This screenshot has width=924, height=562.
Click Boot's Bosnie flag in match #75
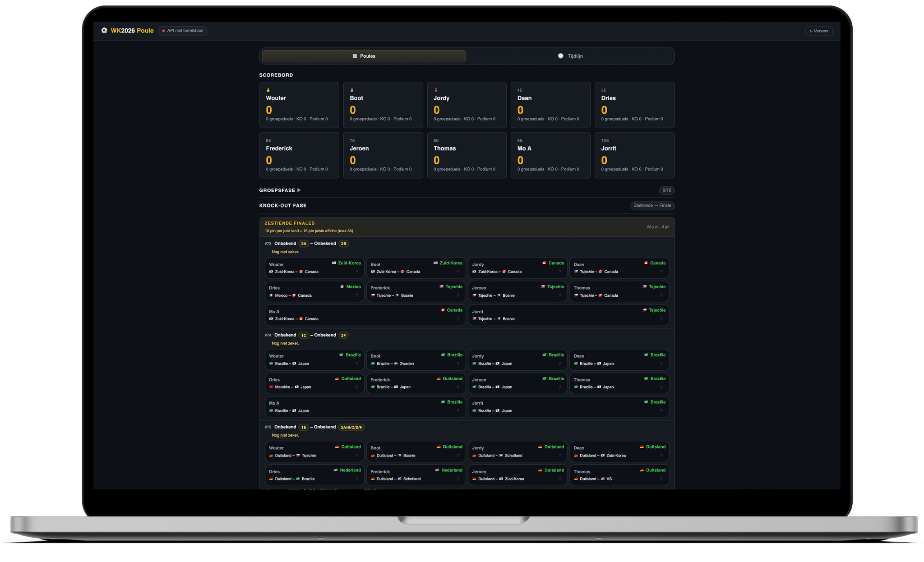point(399,456)
